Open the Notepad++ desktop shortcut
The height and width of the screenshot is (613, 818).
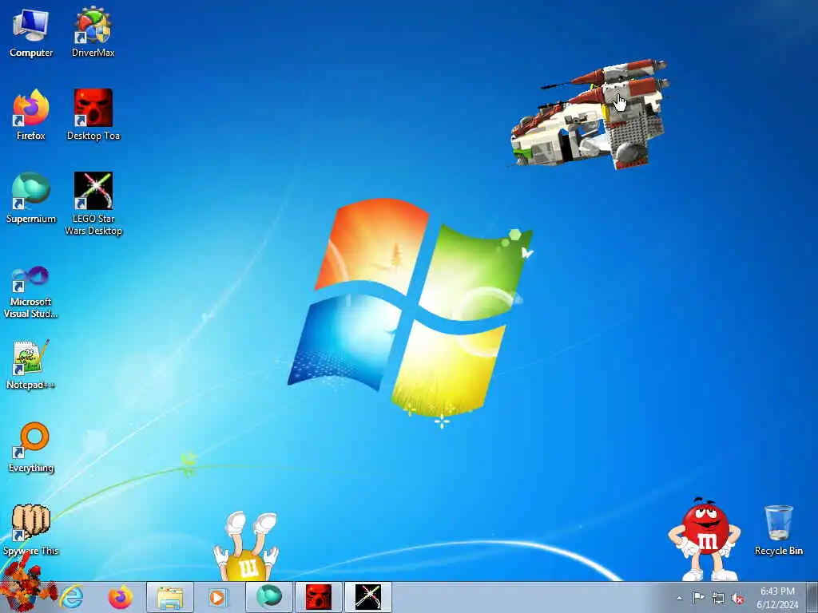coord(31,364)
